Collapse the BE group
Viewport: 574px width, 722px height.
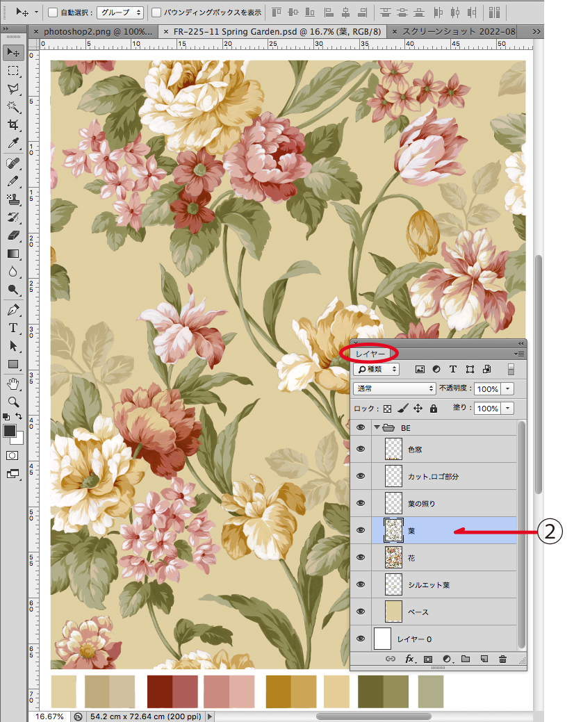tap(377, 427)
